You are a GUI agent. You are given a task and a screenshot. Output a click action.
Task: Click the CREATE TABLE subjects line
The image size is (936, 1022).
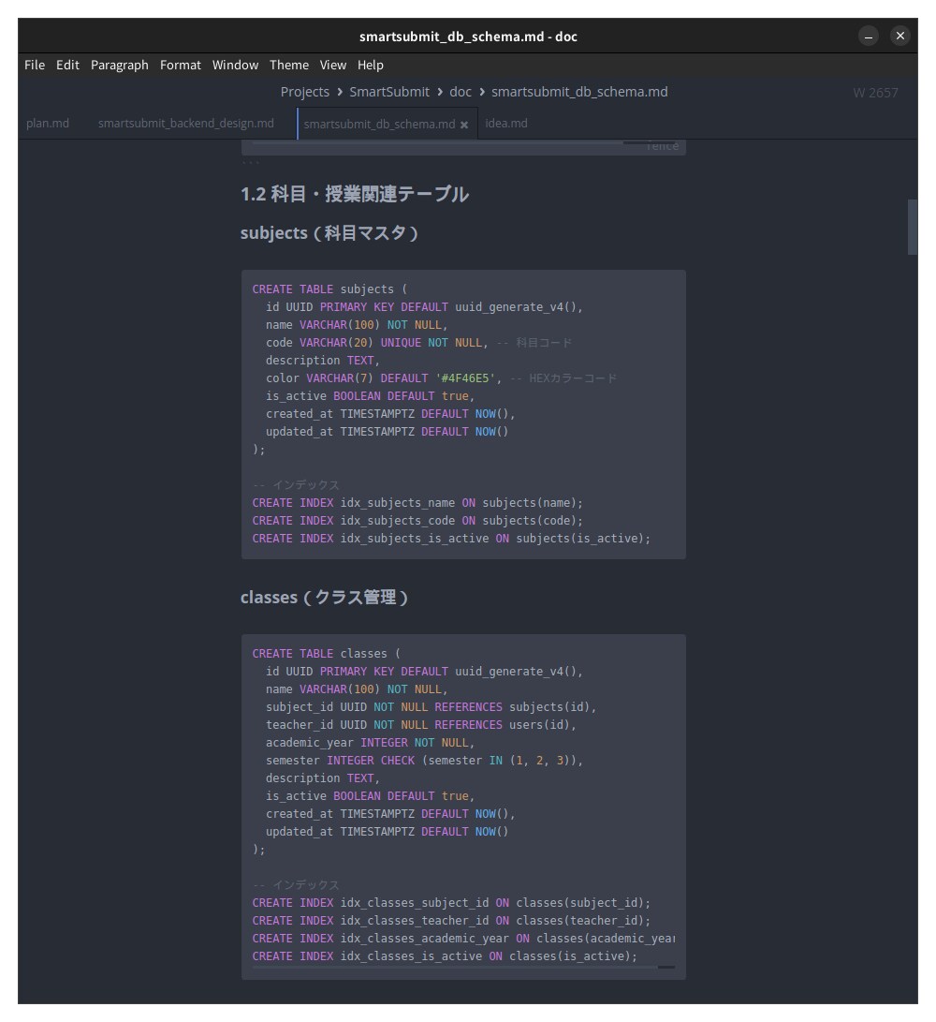[x=329, y=289]
